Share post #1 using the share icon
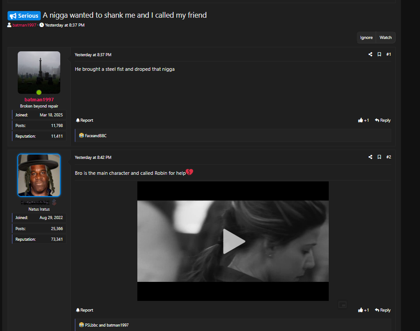 click(370, 54)
